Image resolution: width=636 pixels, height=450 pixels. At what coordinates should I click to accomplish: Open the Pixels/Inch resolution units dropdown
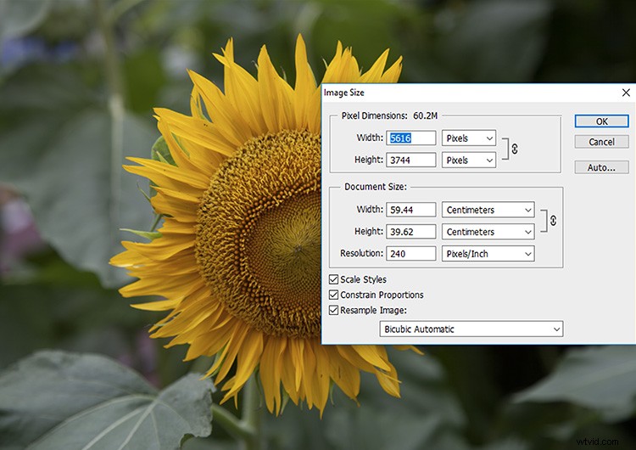click(488, 253)
